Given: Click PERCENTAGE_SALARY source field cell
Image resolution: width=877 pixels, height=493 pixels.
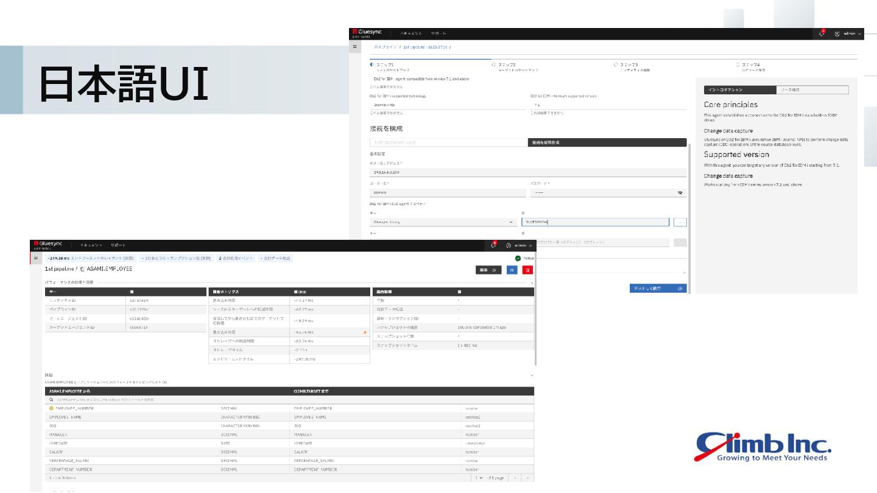Looking at the screenshot, I should [x=69, y=461].
